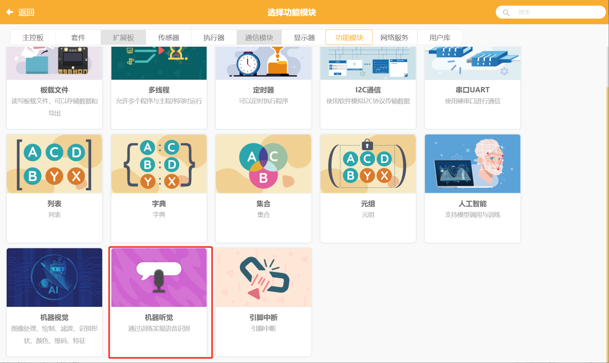The height and width of the screenshot is (363, 609).
Task: Choose the 串口UART module image
Action: (x=473, y=63)
